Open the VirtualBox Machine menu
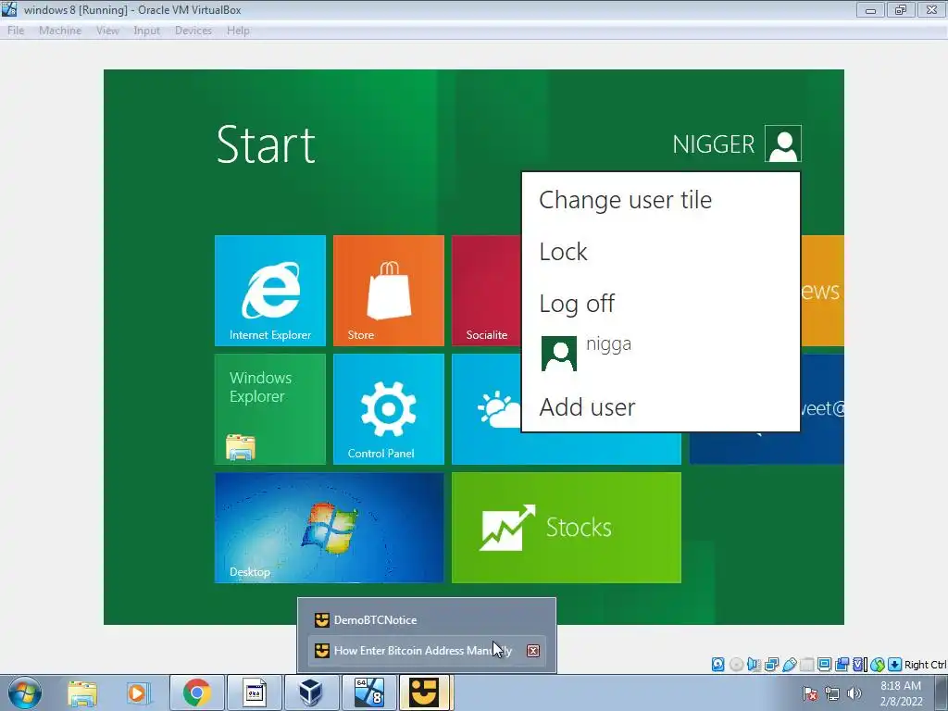This screenshot has height=711, width=948. click(x=60, y=31)
